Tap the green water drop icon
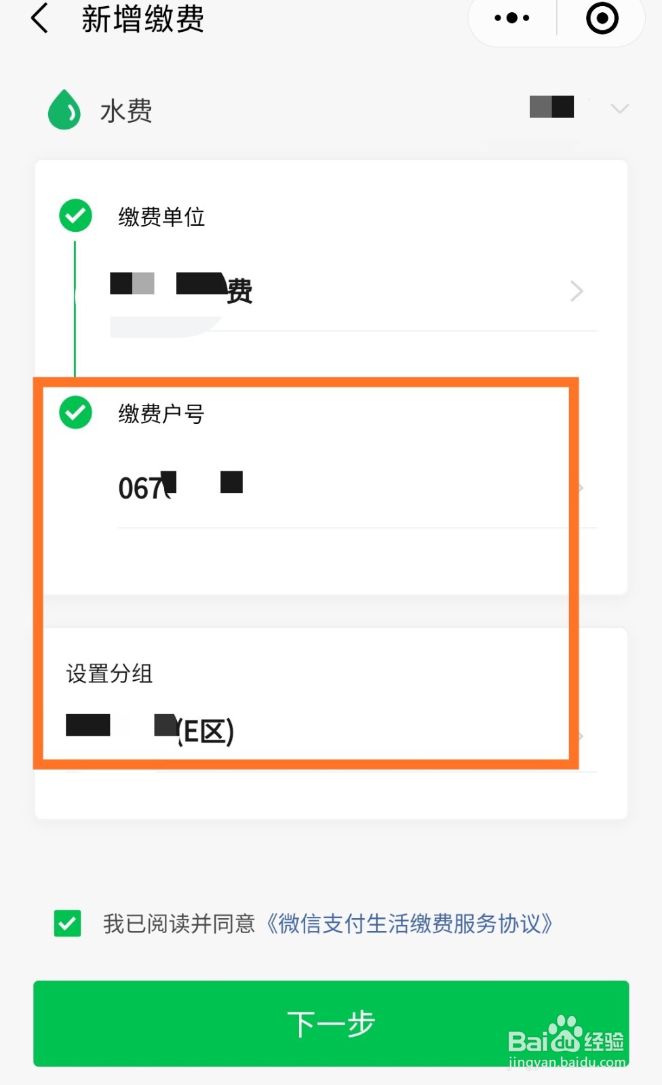662x1085 pixels. [64, 109]
